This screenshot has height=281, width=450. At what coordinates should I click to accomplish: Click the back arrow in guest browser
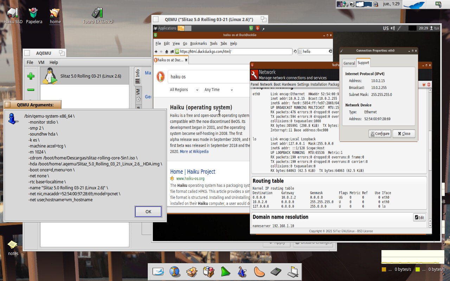pos(156,52)
